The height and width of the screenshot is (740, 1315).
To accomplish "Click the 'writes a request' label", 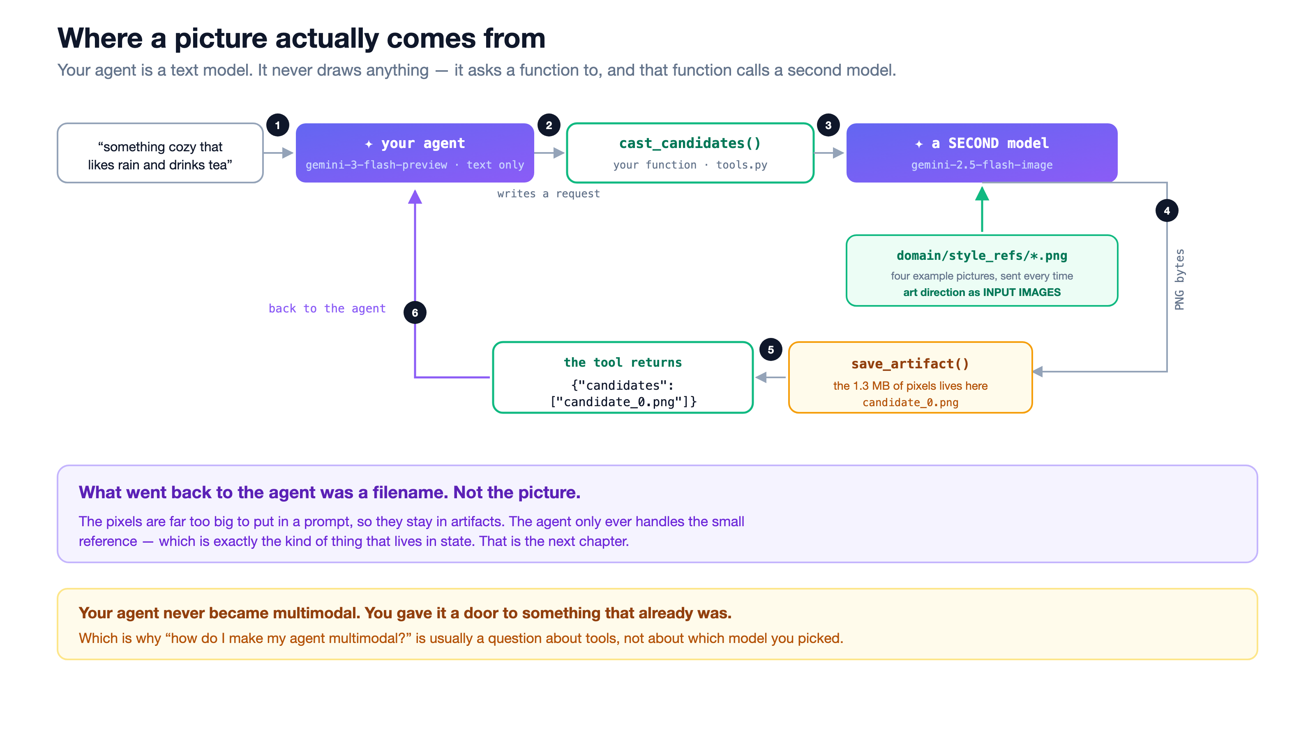I will tap(549, 194).
